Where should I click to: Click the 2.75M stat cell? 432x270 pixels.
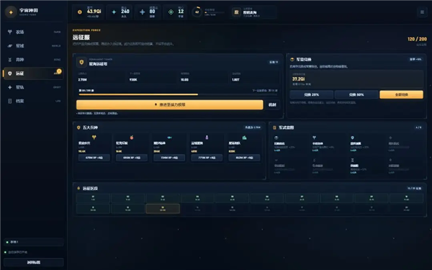pyautogui.click(x=102, y=77)
